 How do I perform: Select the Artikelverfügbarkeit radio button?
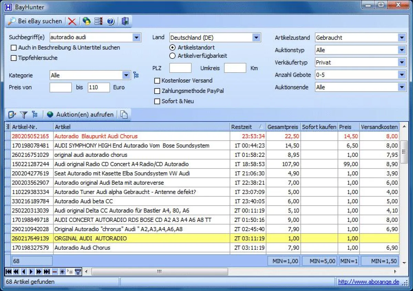coord(172,56)
